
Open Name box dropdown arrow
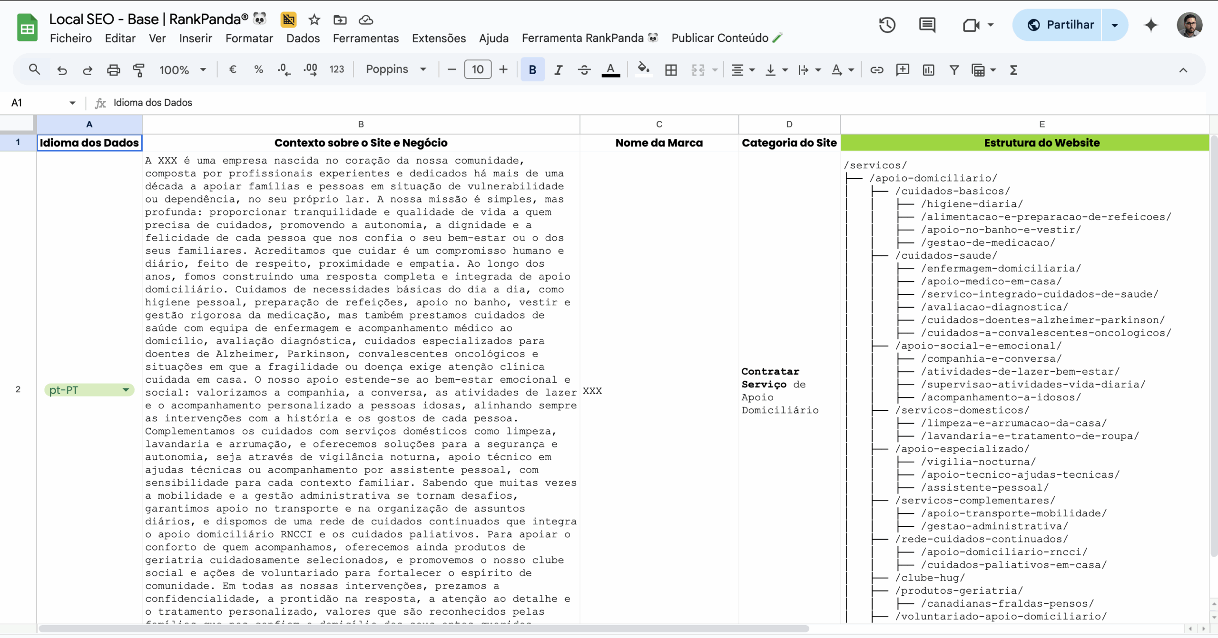pos(72,103)
